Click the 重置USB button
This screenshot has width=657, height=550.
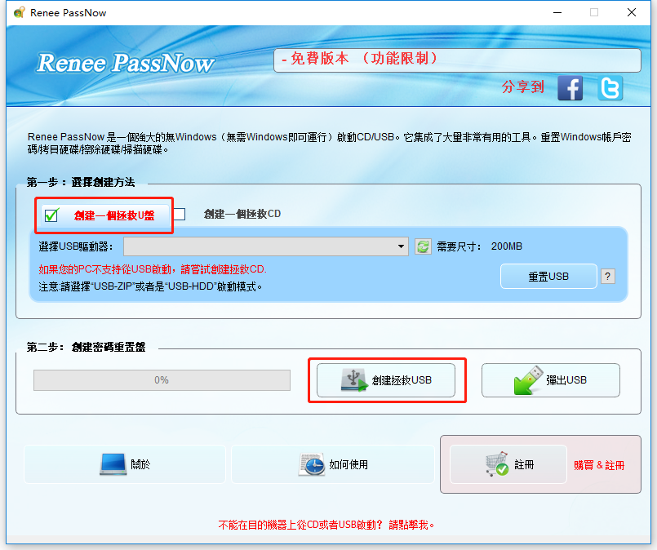pyautogui.click(x=548, y=276)
